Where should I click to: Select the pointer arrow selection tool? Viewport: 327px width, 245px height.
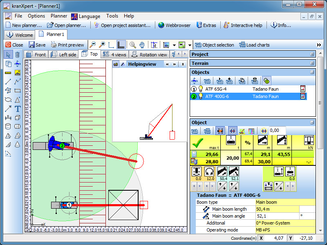[x=8, y=55]
